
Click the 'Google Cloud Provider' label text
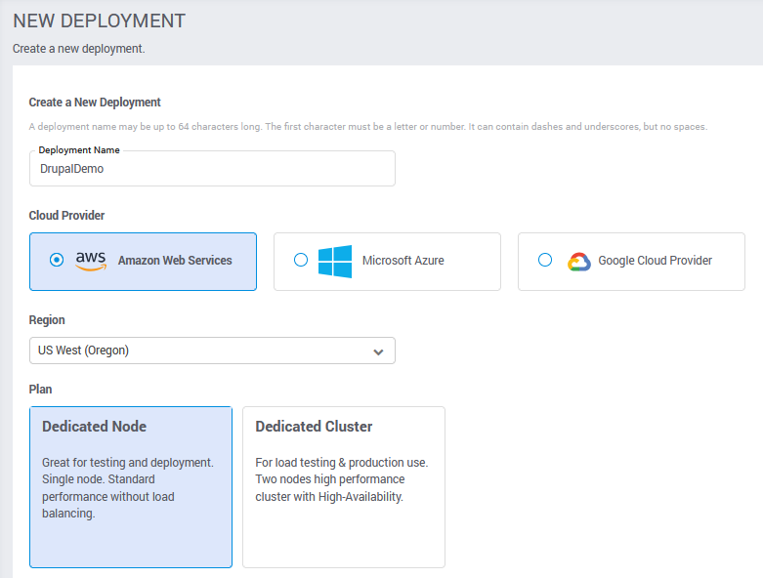(x=655, y=261)
